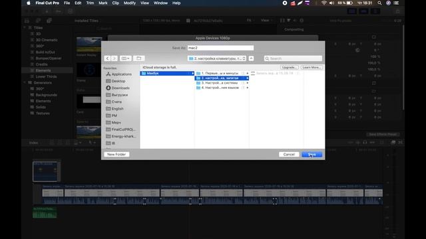426x239 pixels.
Task: Open the Mark menu
Action: click(x=103, y=3)
